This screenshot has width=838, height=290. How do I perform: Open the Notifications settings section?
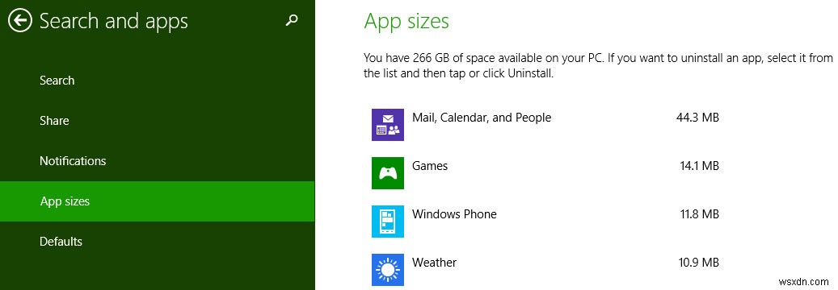tap(157, 161)
